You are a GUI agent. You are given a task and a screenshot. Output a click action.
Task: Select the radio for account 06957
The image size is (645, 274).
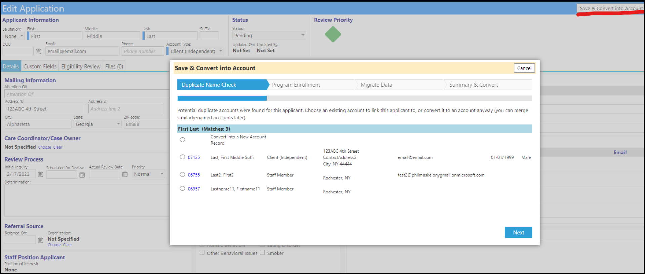pyautogui.click(x=183, y=189)
